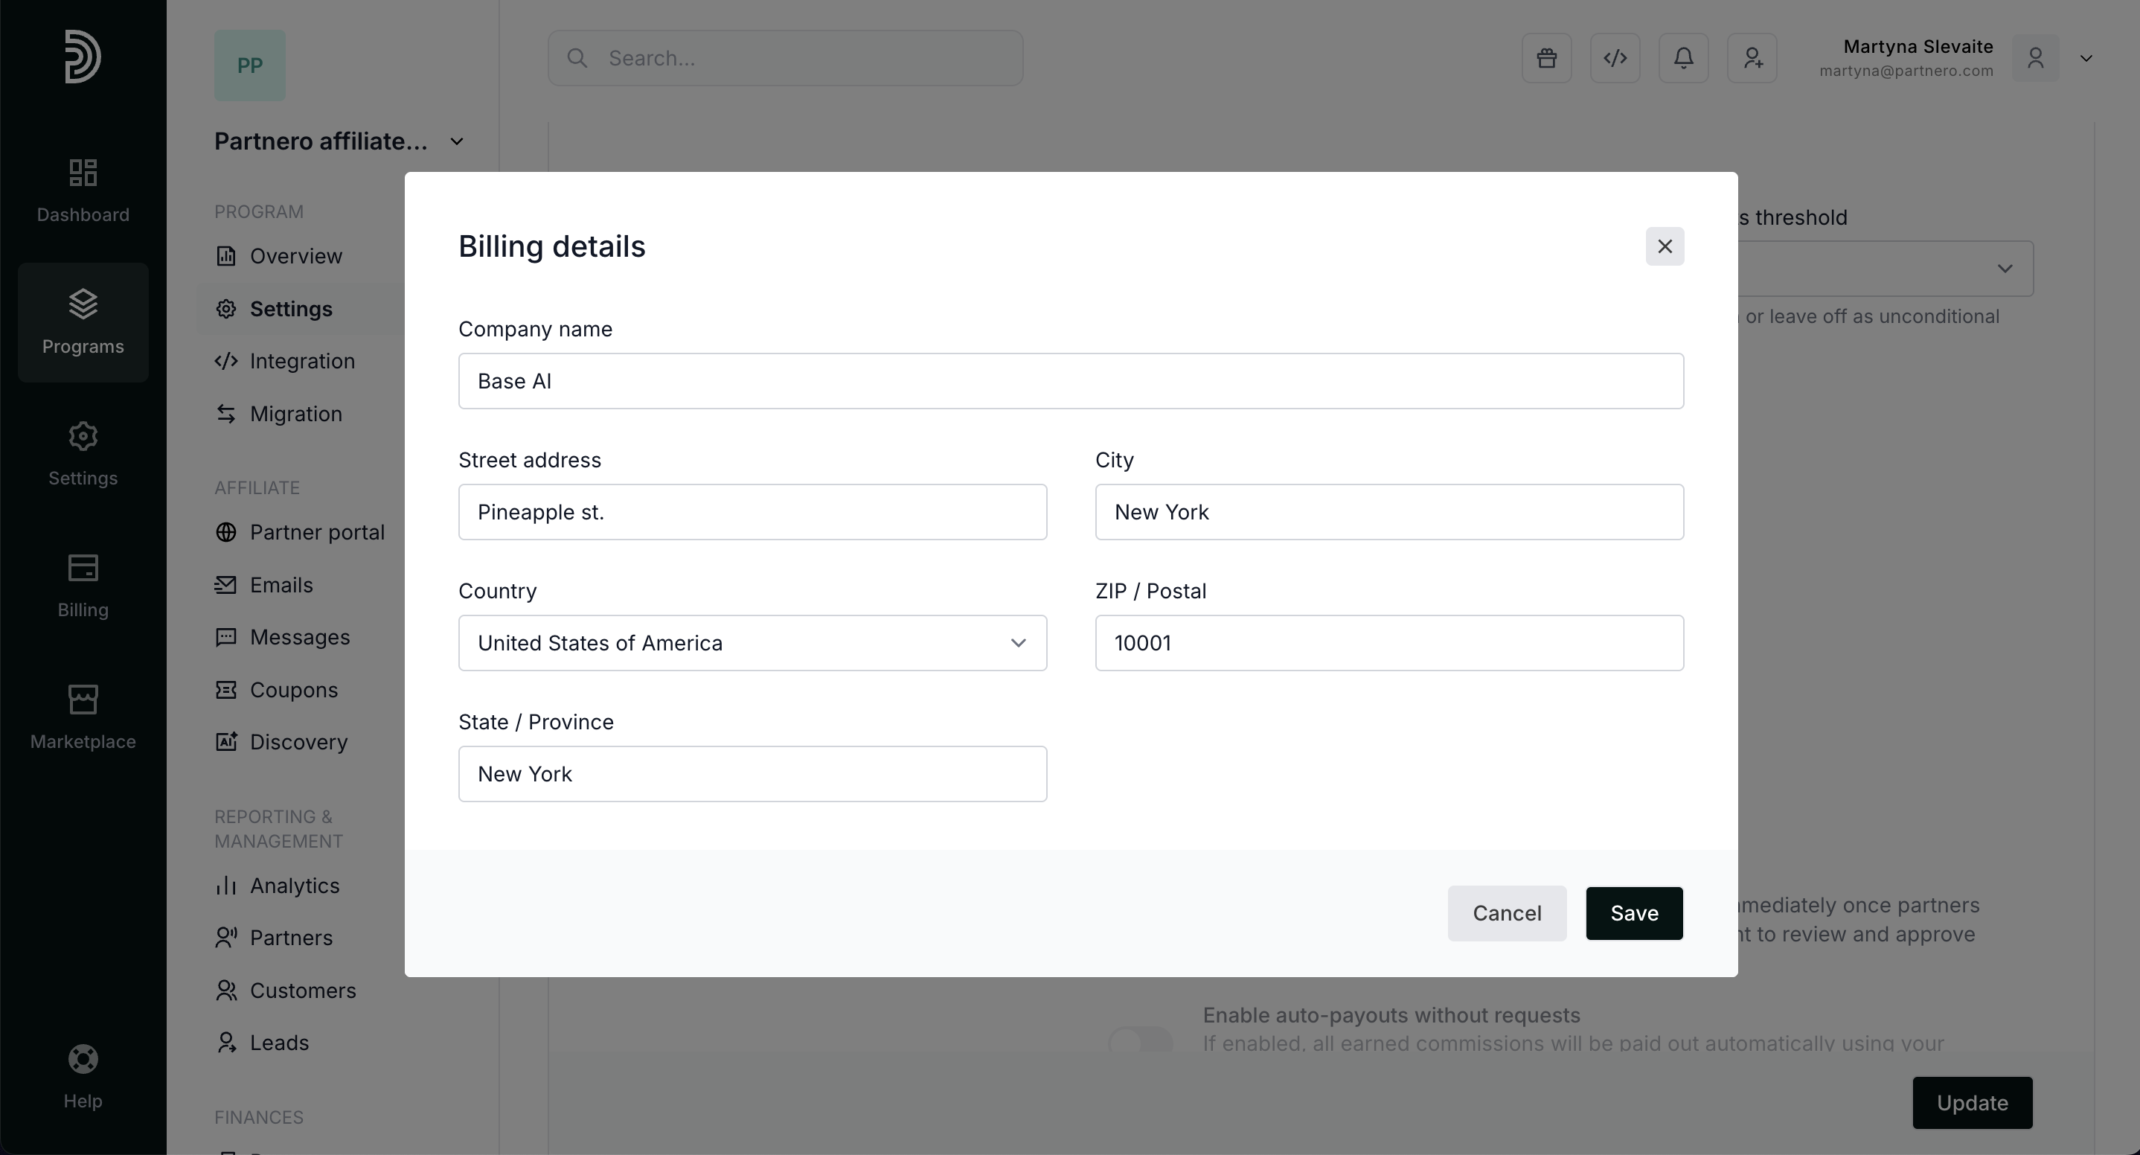The image size is (2140, 1155).
Task: Save the billing details
Action: point(1633,913)
